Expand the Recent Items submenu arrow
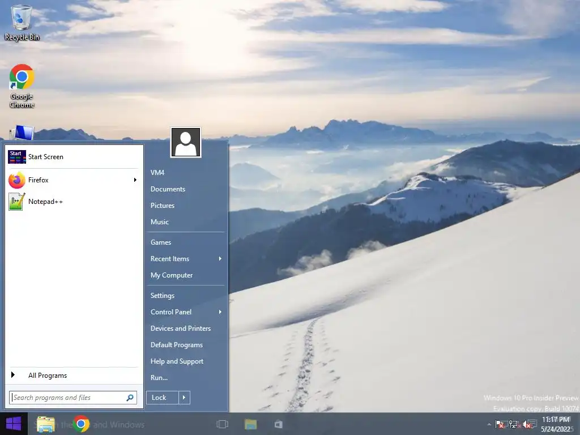This screenshot has width=580, height=435. click(220, 258)
